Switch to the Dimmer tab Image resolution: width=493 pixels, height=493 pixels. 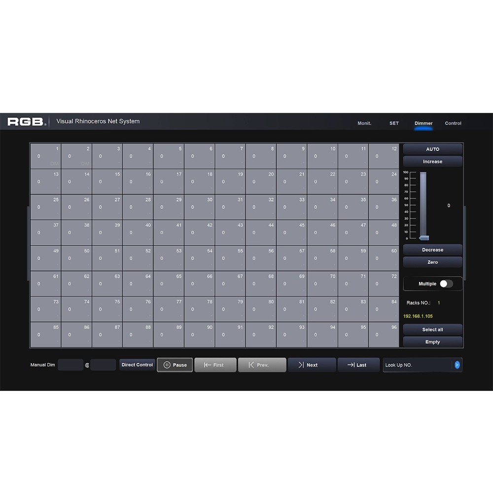tap(423, 123)
